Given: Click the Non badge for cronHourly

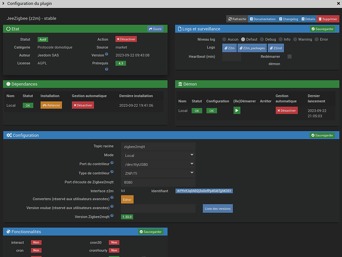Looking at the screenshot, I should coord(114,250).
